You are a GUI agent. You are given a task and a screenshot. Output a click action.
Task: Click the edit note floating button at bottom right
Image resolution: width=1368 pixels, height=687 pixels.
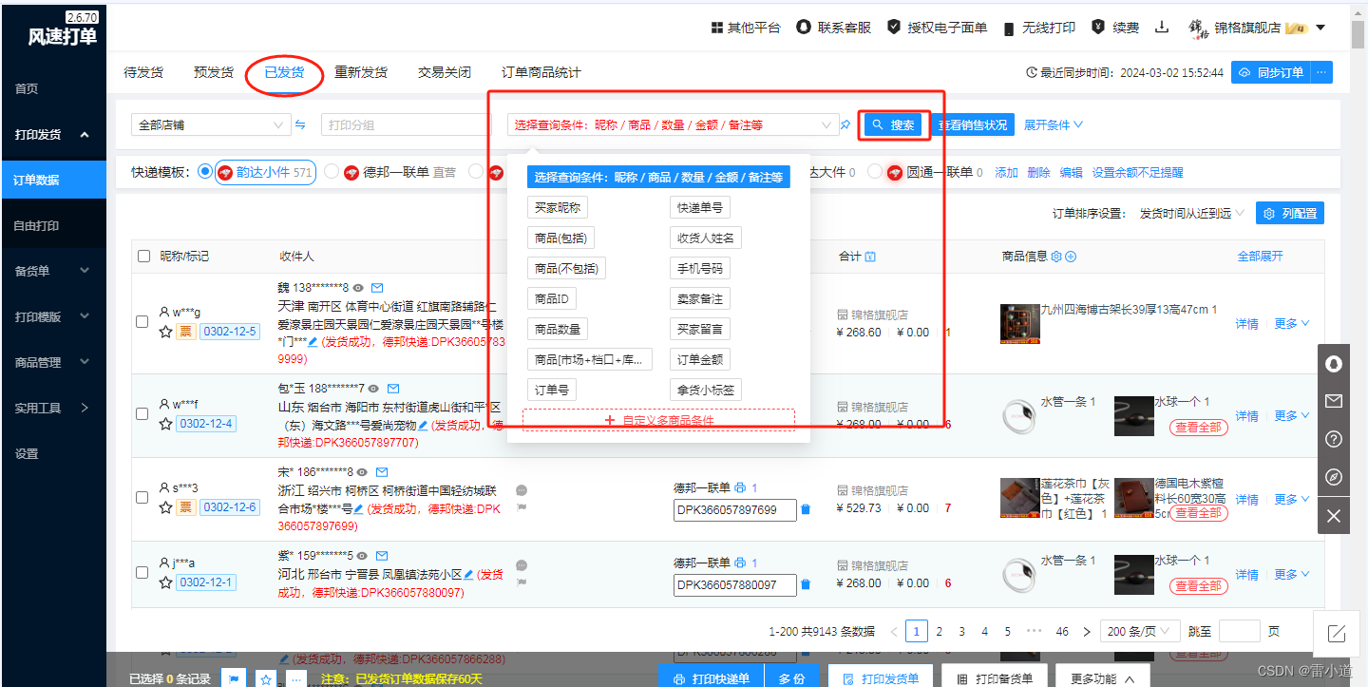[1337, 633]
